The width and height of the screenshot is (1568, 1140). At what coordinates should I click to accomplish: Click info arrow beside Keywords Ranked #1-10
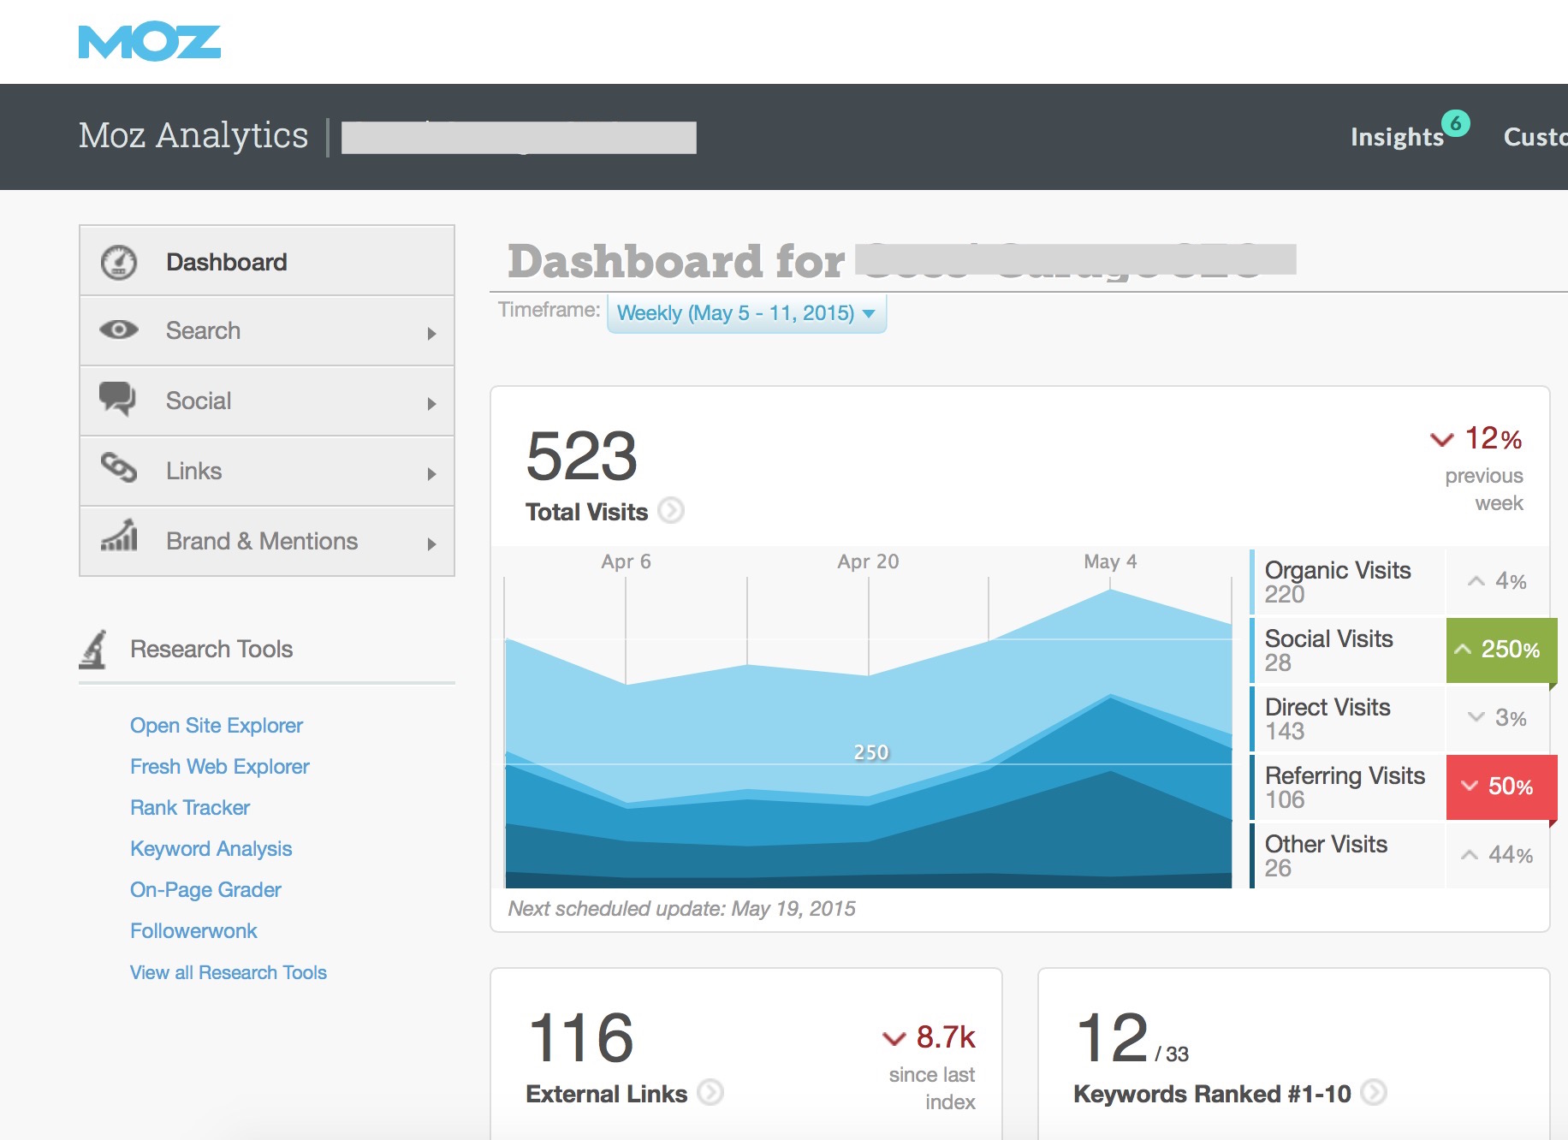(1374, 1092)
